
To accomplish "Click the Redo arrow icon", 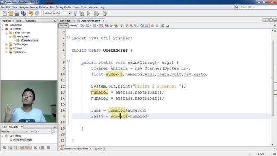I will pos(37,13).
